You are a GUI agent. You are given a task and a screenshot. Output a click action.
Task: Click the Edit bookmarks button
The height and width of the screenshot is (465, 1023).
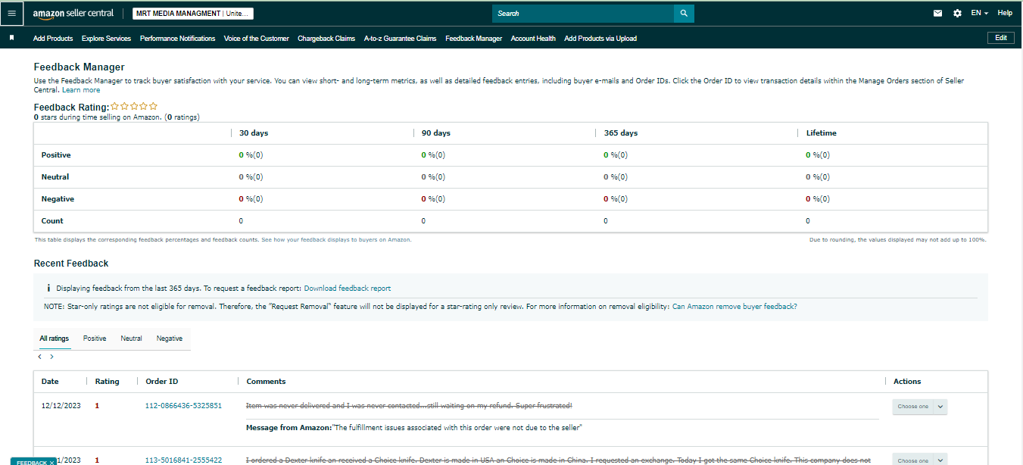1000,38
